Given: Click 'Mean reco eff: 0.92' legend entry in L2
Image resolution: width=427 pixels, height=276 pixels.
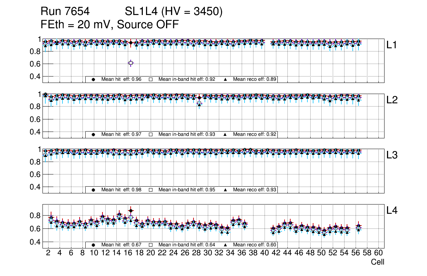Looking at the screenshot, I should (255, 135).
